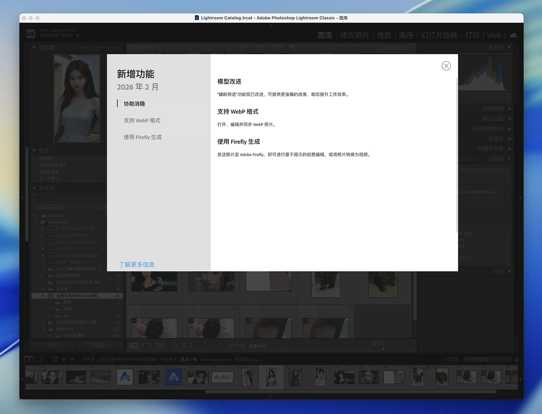Open the 了解更多信息 link
This screenshot has width=542, height=414.
137,265
